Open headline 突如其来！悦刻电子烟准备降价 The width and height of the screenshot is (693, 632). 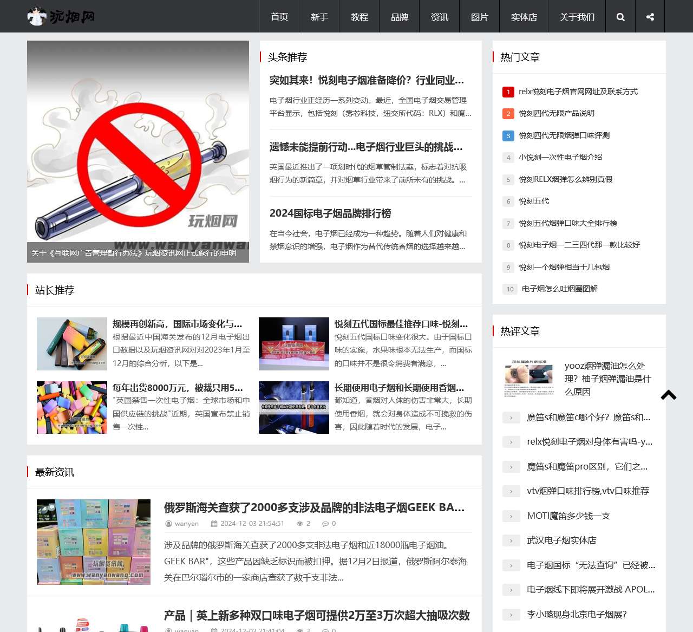[x=367, y=80]
